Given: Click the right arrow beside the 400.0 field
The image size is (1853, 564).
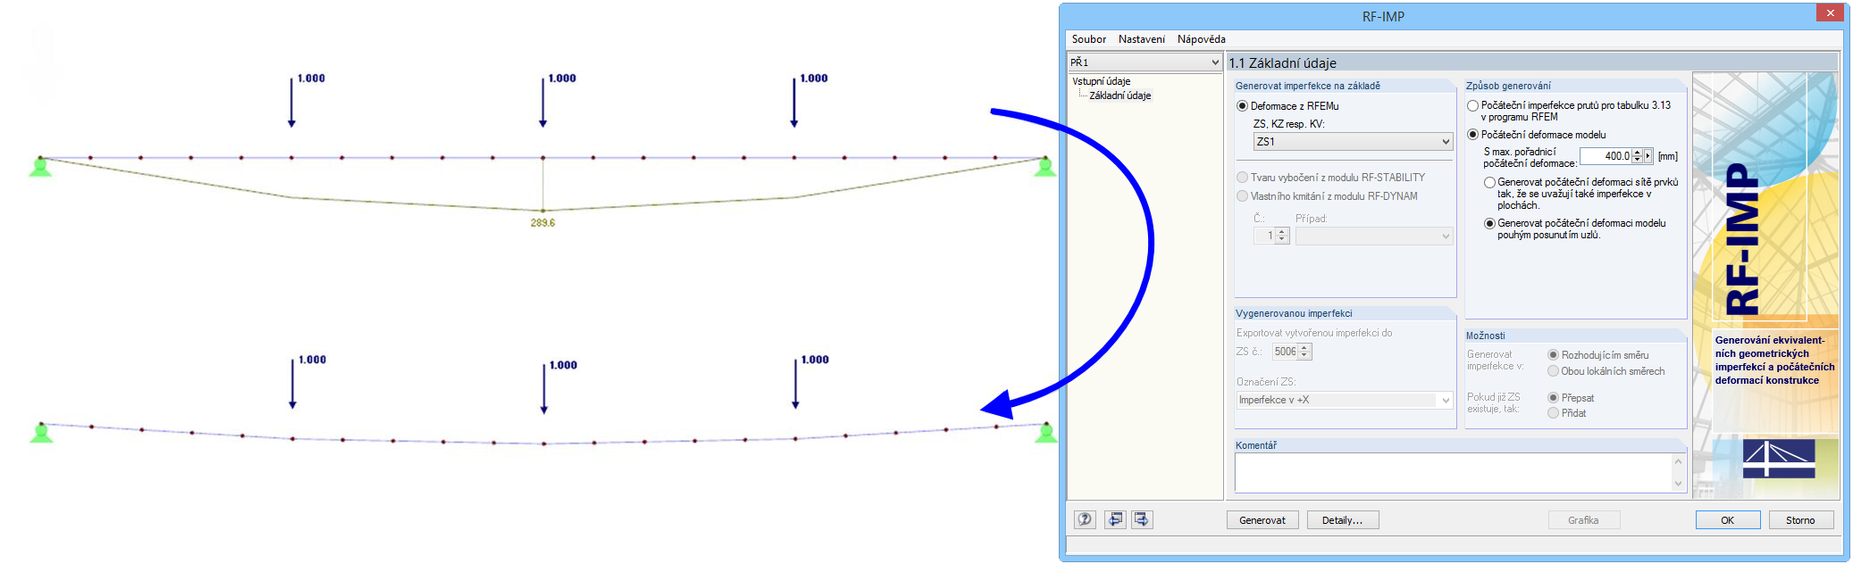Looking at the screenshot, I should [1648, 156].
